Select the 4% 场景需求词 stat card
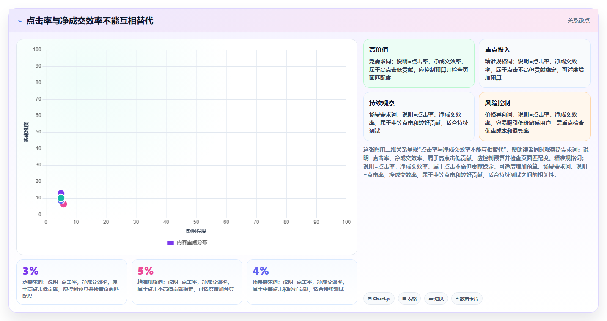 click(x=302, y=282)
